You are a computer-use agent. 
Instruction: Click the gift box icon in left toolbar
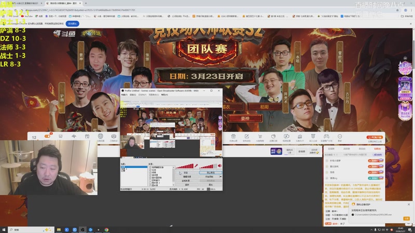pos(87,136)
